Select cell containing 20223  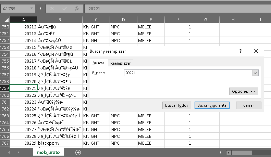(x=24, y=102)
